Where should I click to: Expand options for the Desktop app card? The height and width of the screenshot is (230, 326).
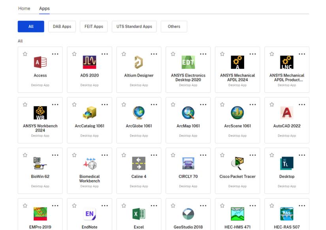point(302,155)
